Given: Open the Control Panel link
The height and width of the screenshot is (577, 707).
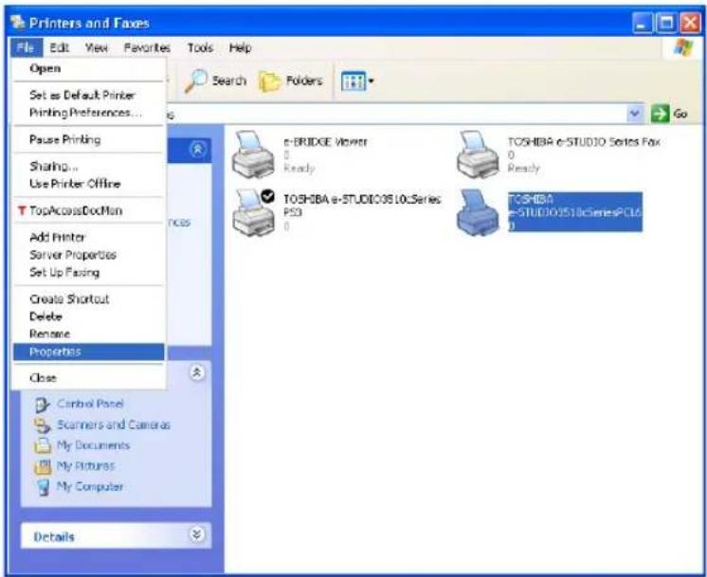Looking at the screenshot, I should tap(90, 404).
